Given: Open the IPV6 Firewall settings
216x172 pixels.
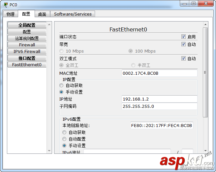Looking at the screenshot, I should (x=27, y=51).
